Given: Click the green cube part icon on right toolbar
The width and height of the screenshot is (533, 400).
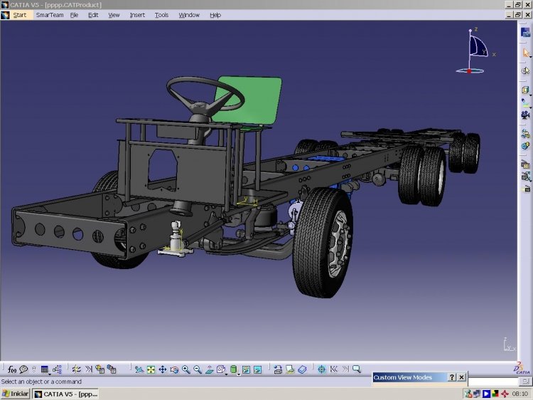Looking at the screenshot, I should [x=525, y=90].
